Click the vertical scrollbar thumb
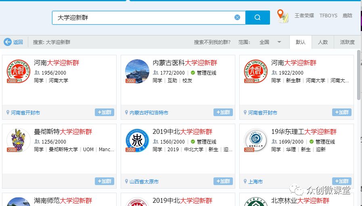Screen dimensions: 362x206 click(359, 75)
